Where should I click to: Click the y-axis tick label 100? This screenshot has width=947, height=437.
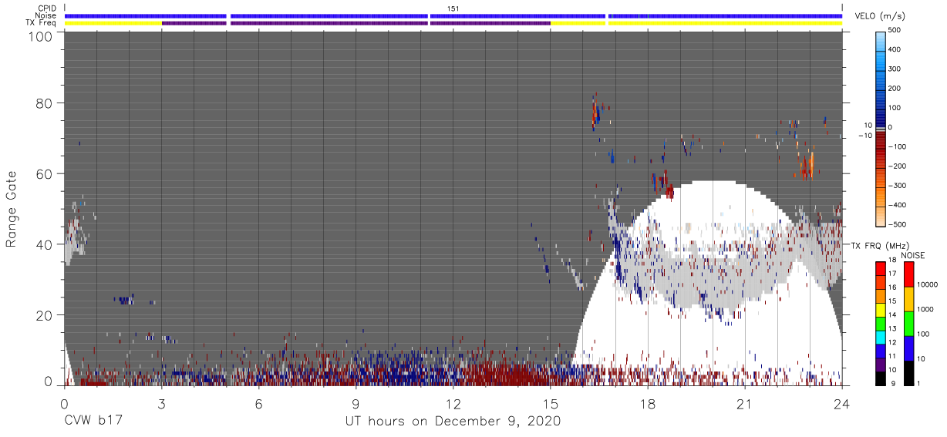pyautogui.click(x=41, y=36)
